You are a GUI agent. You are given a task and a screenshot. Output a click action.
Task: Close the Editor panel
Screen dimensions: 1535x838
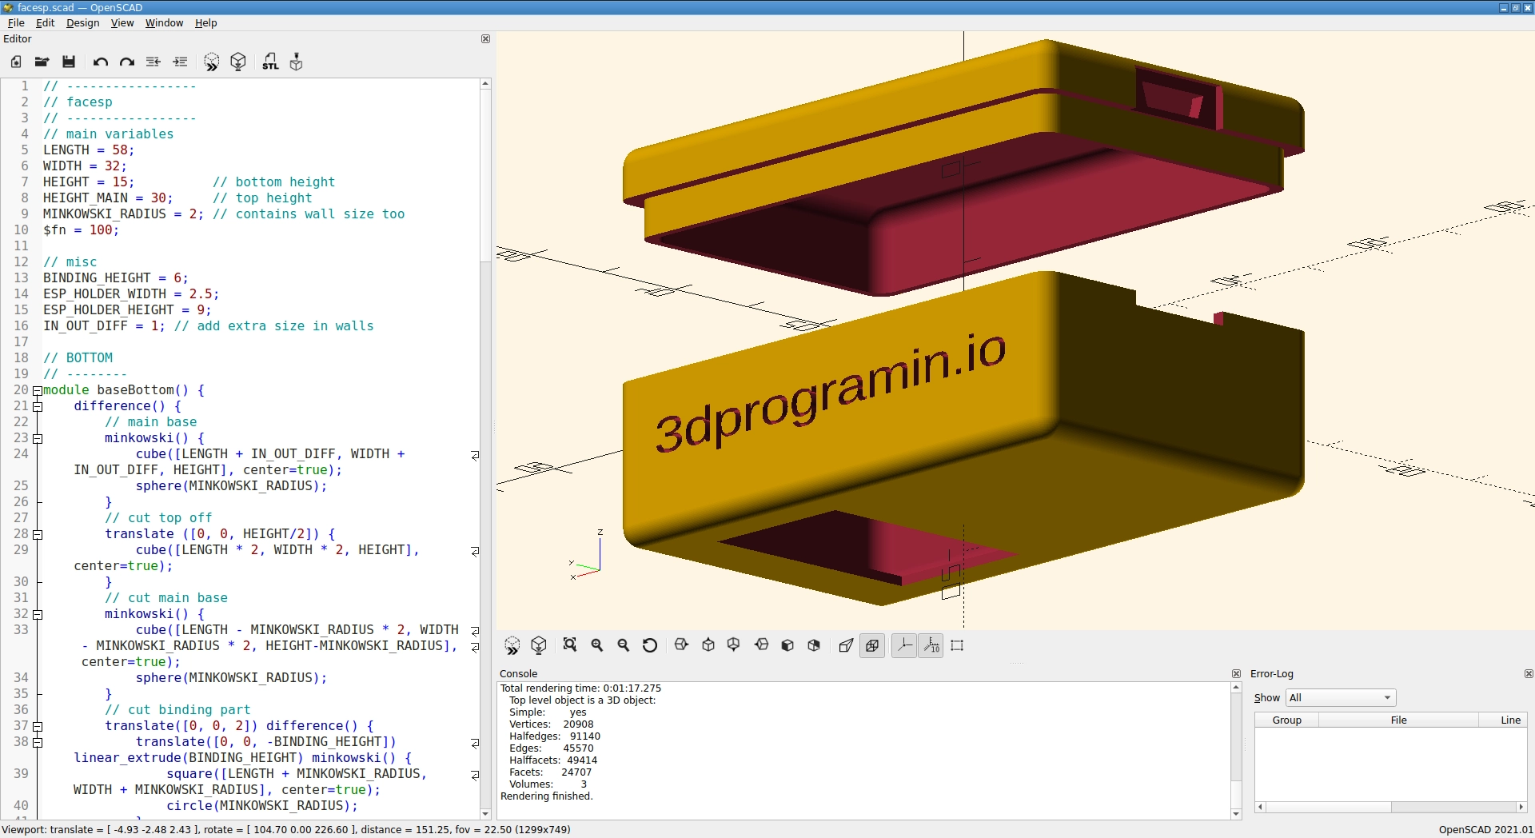coord(485,38)
